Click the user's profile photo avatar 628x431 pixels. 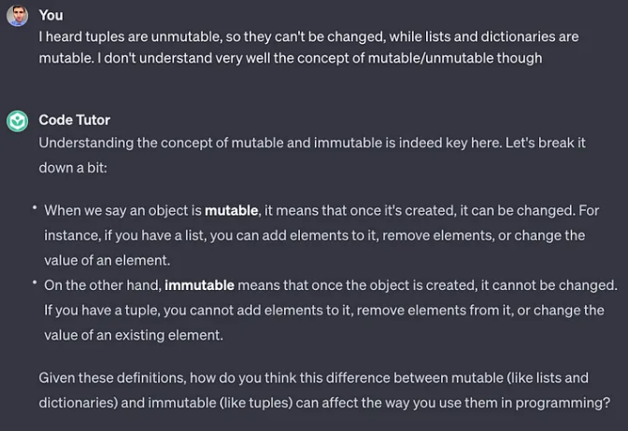tap(17, 16)
